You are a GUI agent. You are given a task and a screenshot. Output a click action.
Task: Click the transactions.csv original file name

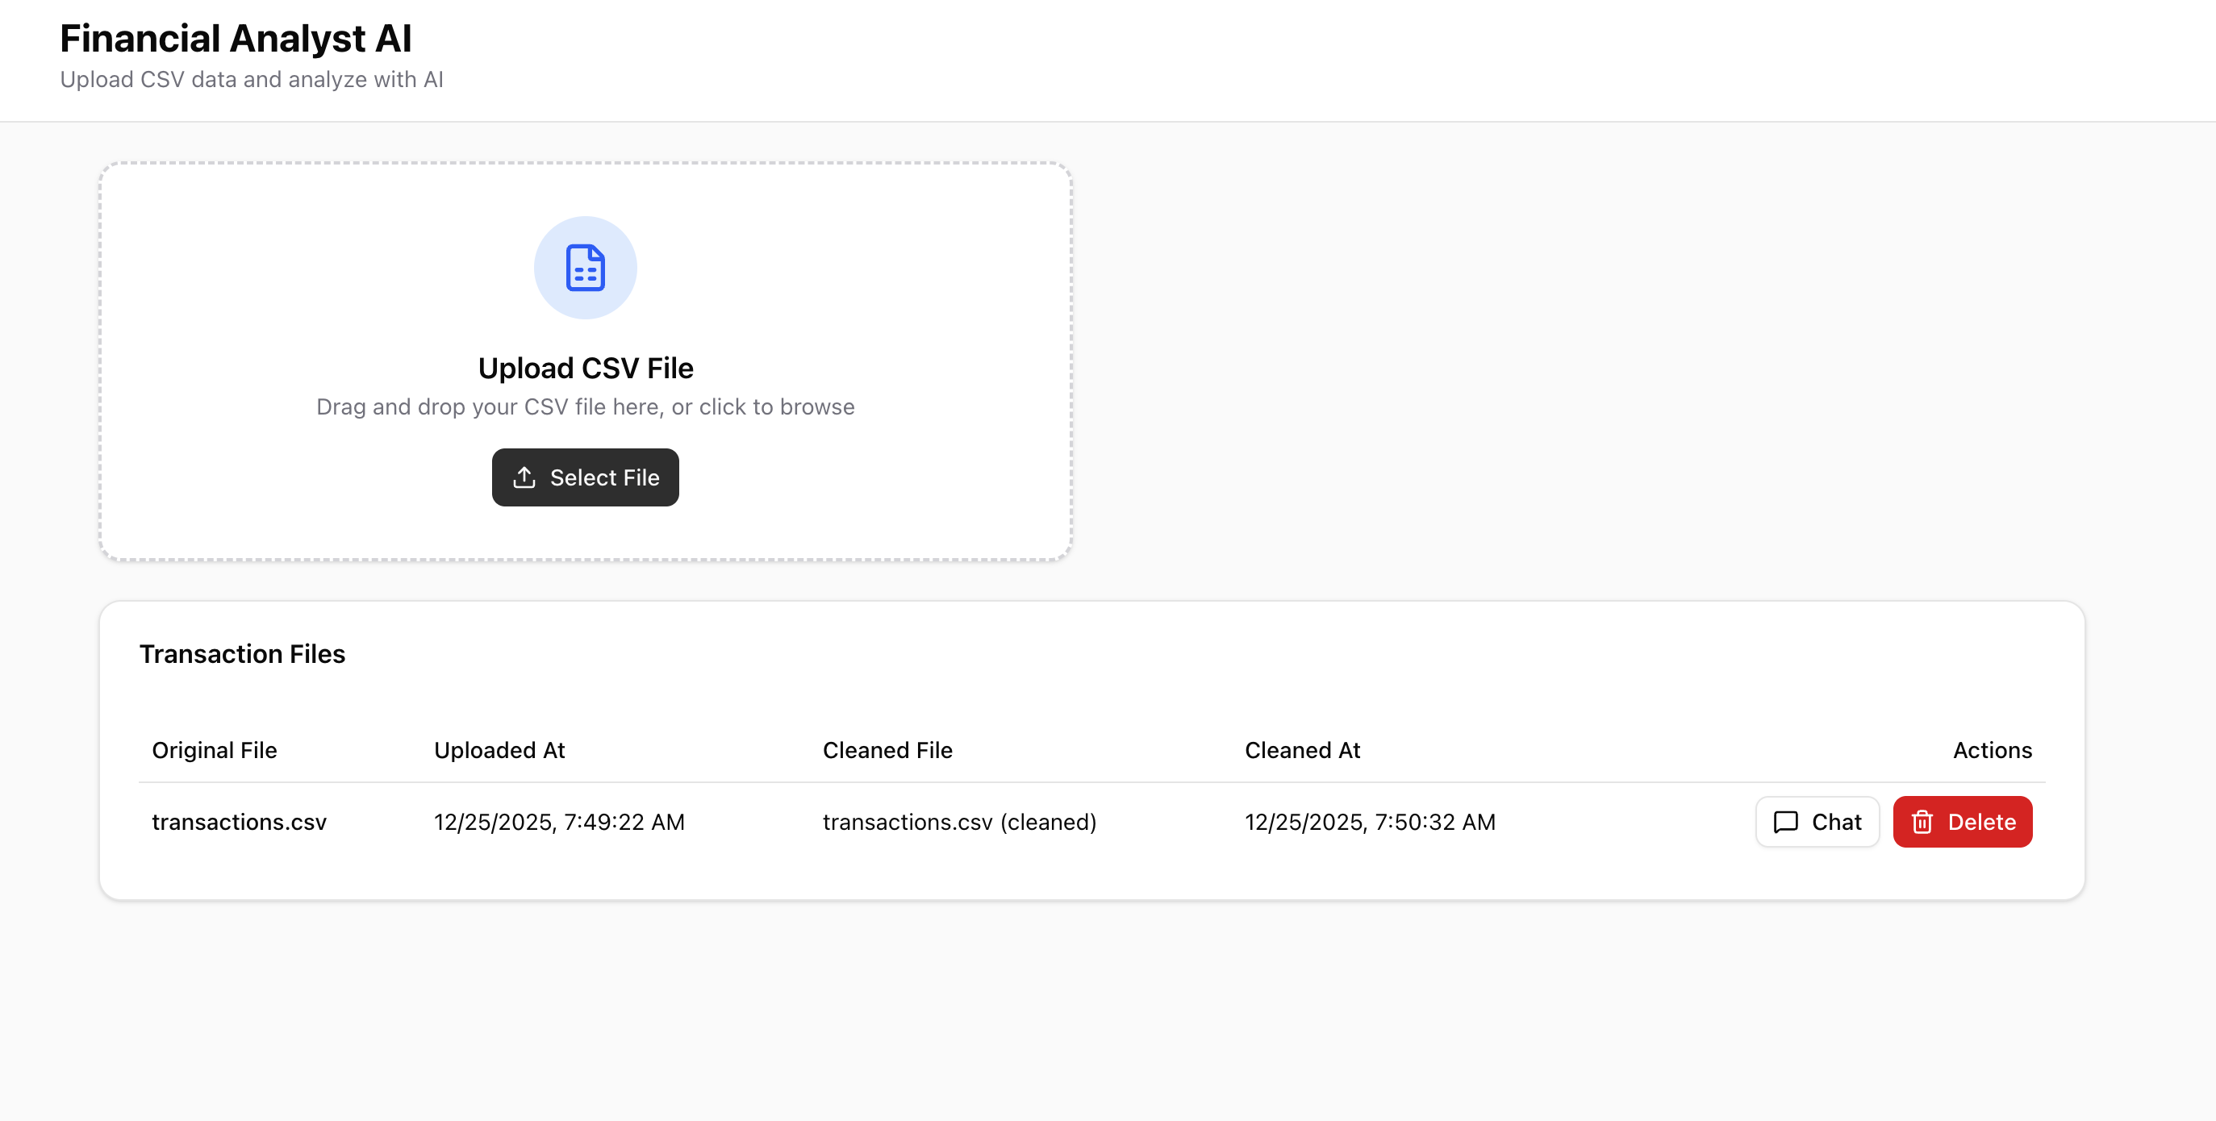[239, 822]
